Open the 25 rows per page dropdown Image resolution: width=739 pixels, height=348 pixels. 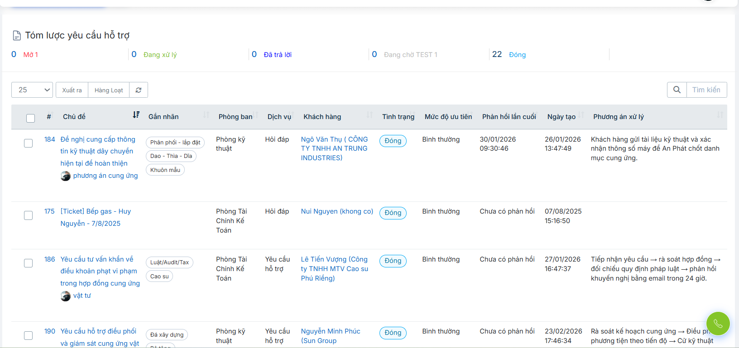(32, 90)
